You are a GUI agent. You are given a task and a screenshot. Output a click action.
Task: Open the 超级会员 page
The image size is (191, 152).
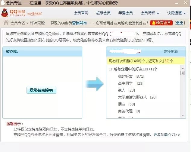(103, 13)
